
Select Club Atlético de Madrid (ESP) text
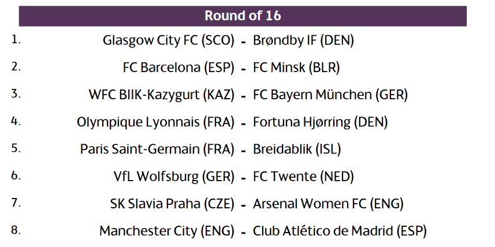340,231
